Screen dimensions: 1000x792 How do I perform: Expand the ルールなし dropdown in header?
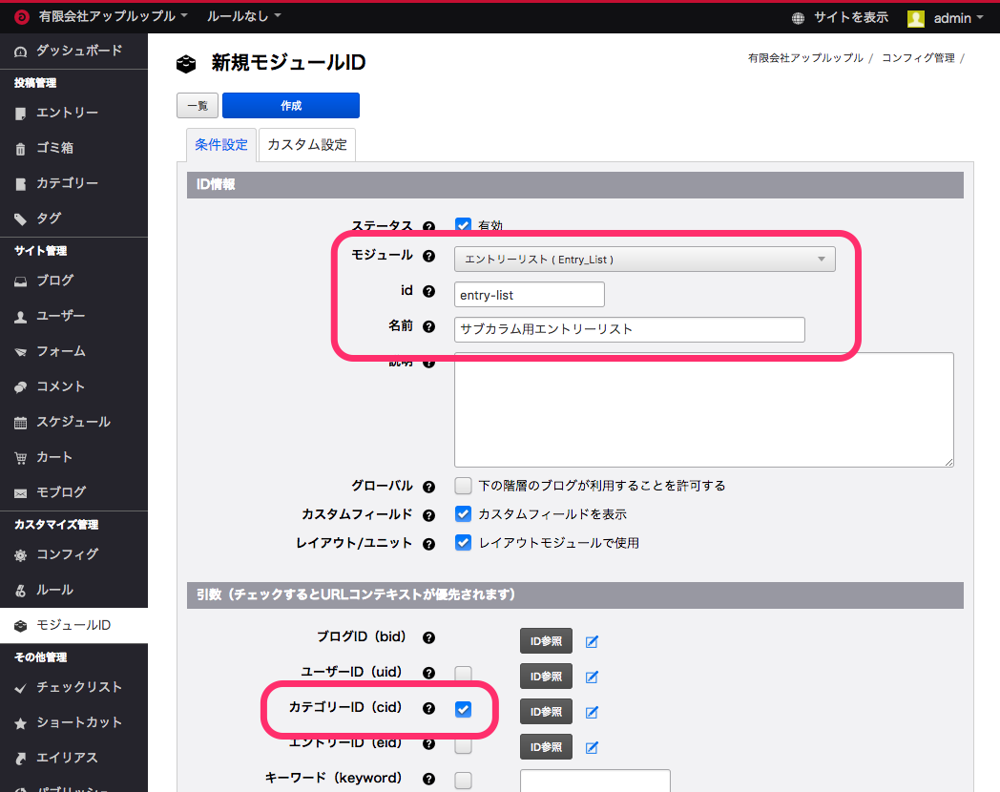pyautogui.click(x=244, y=17)
